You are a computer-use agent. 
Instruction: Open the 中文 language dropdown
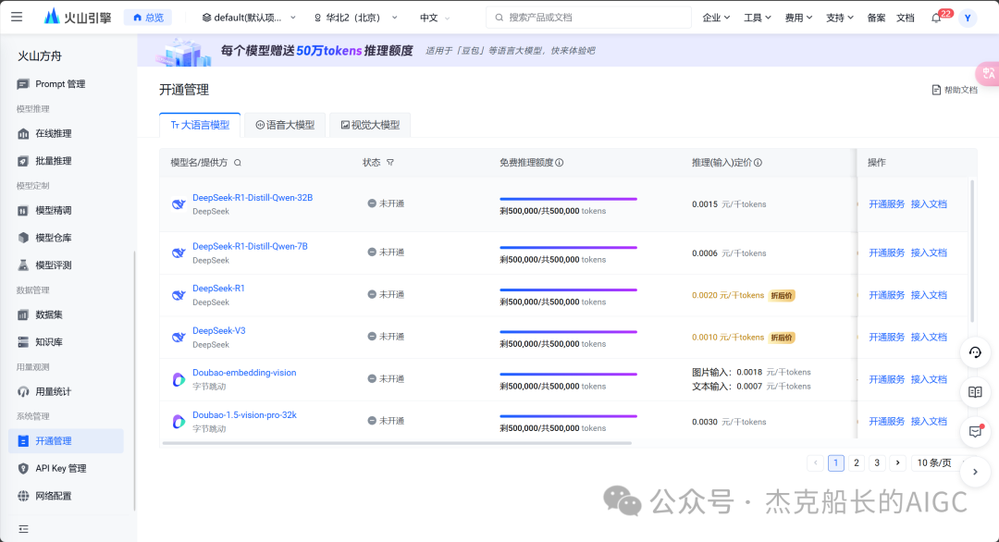coord(435,18)
